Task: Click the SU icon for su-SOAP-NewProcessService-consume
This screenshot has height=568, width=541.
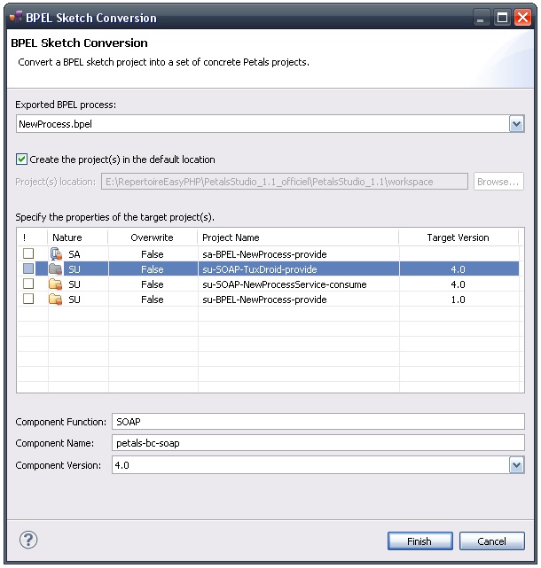Action: pos(57,284)
